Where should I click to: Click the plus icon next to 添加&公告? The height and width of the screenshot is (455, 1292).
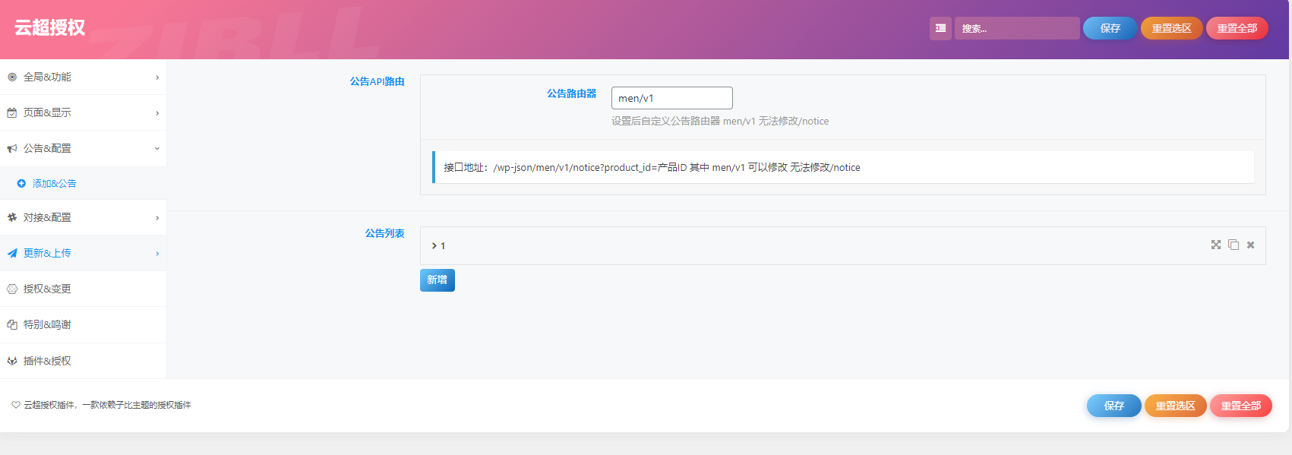pyautogui.click(x=21, y=184)
